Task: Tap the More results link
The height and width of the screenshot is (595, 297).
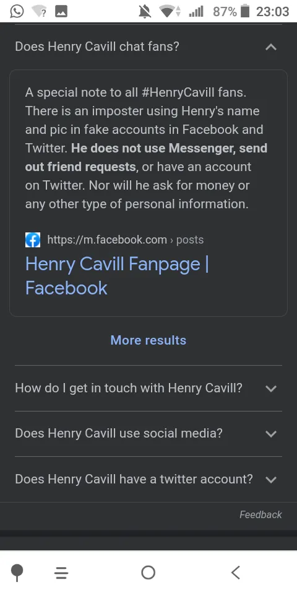Action: point(148,340)
